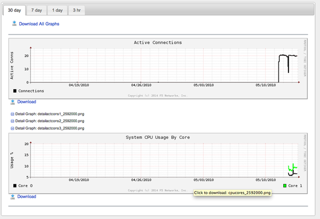320x219 pixels.
Task: Click Download link under Active Connections graph
Action: pos(27,102)
